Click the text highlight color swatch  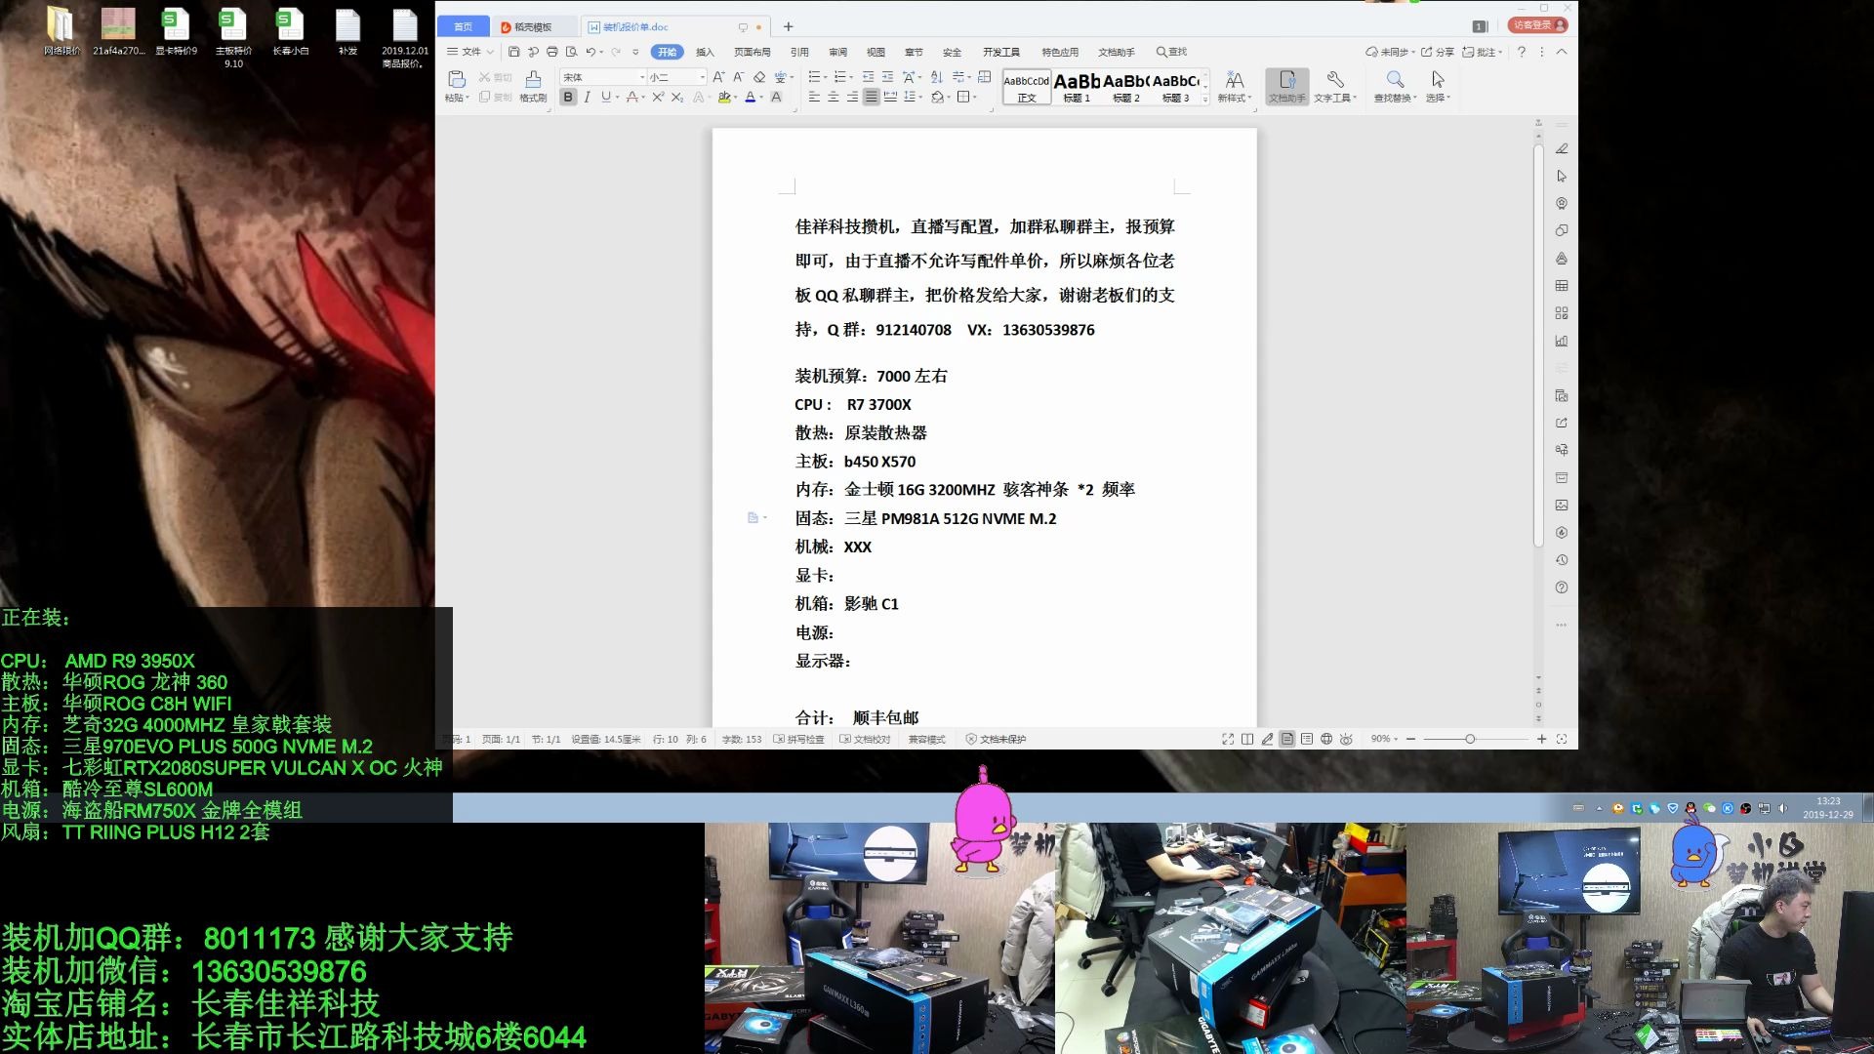click(723, 97)
